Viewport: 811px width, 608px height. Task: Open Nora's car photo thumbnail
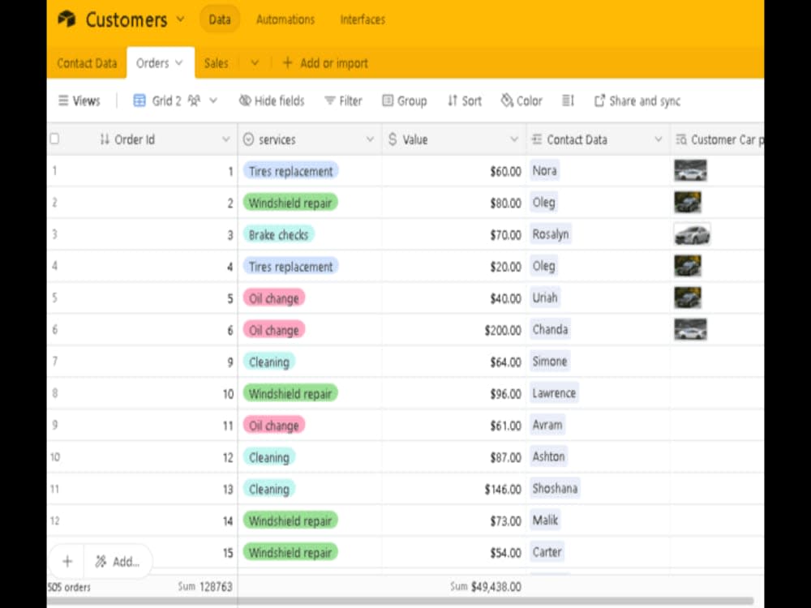tap(690, 170)
